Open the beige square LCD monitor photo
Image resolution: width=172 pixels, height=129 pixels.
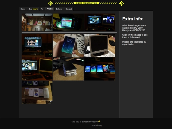(100, 45)
